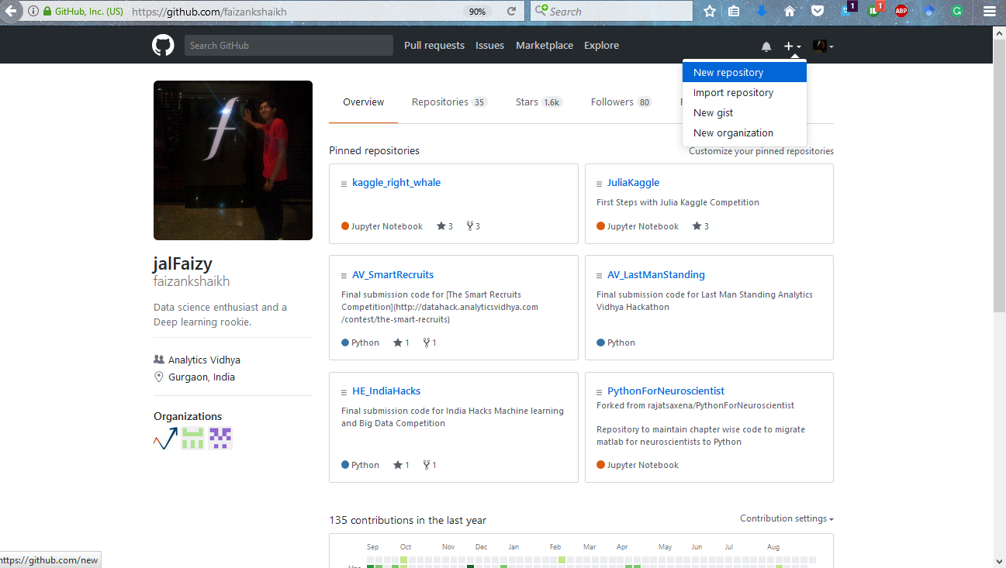Click the GitHub, Inc. security padlock
The width and height of the screenshot is (1006, 568).
[47, 12]
